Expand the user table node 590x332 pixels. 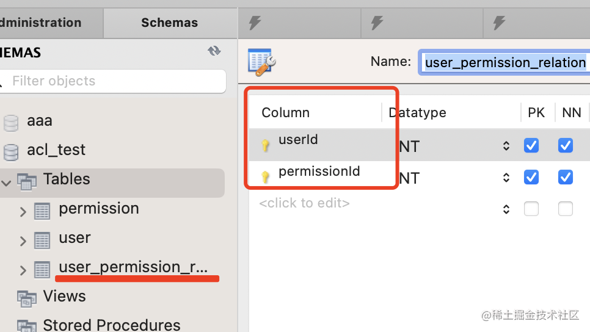[x=23, y=241]
